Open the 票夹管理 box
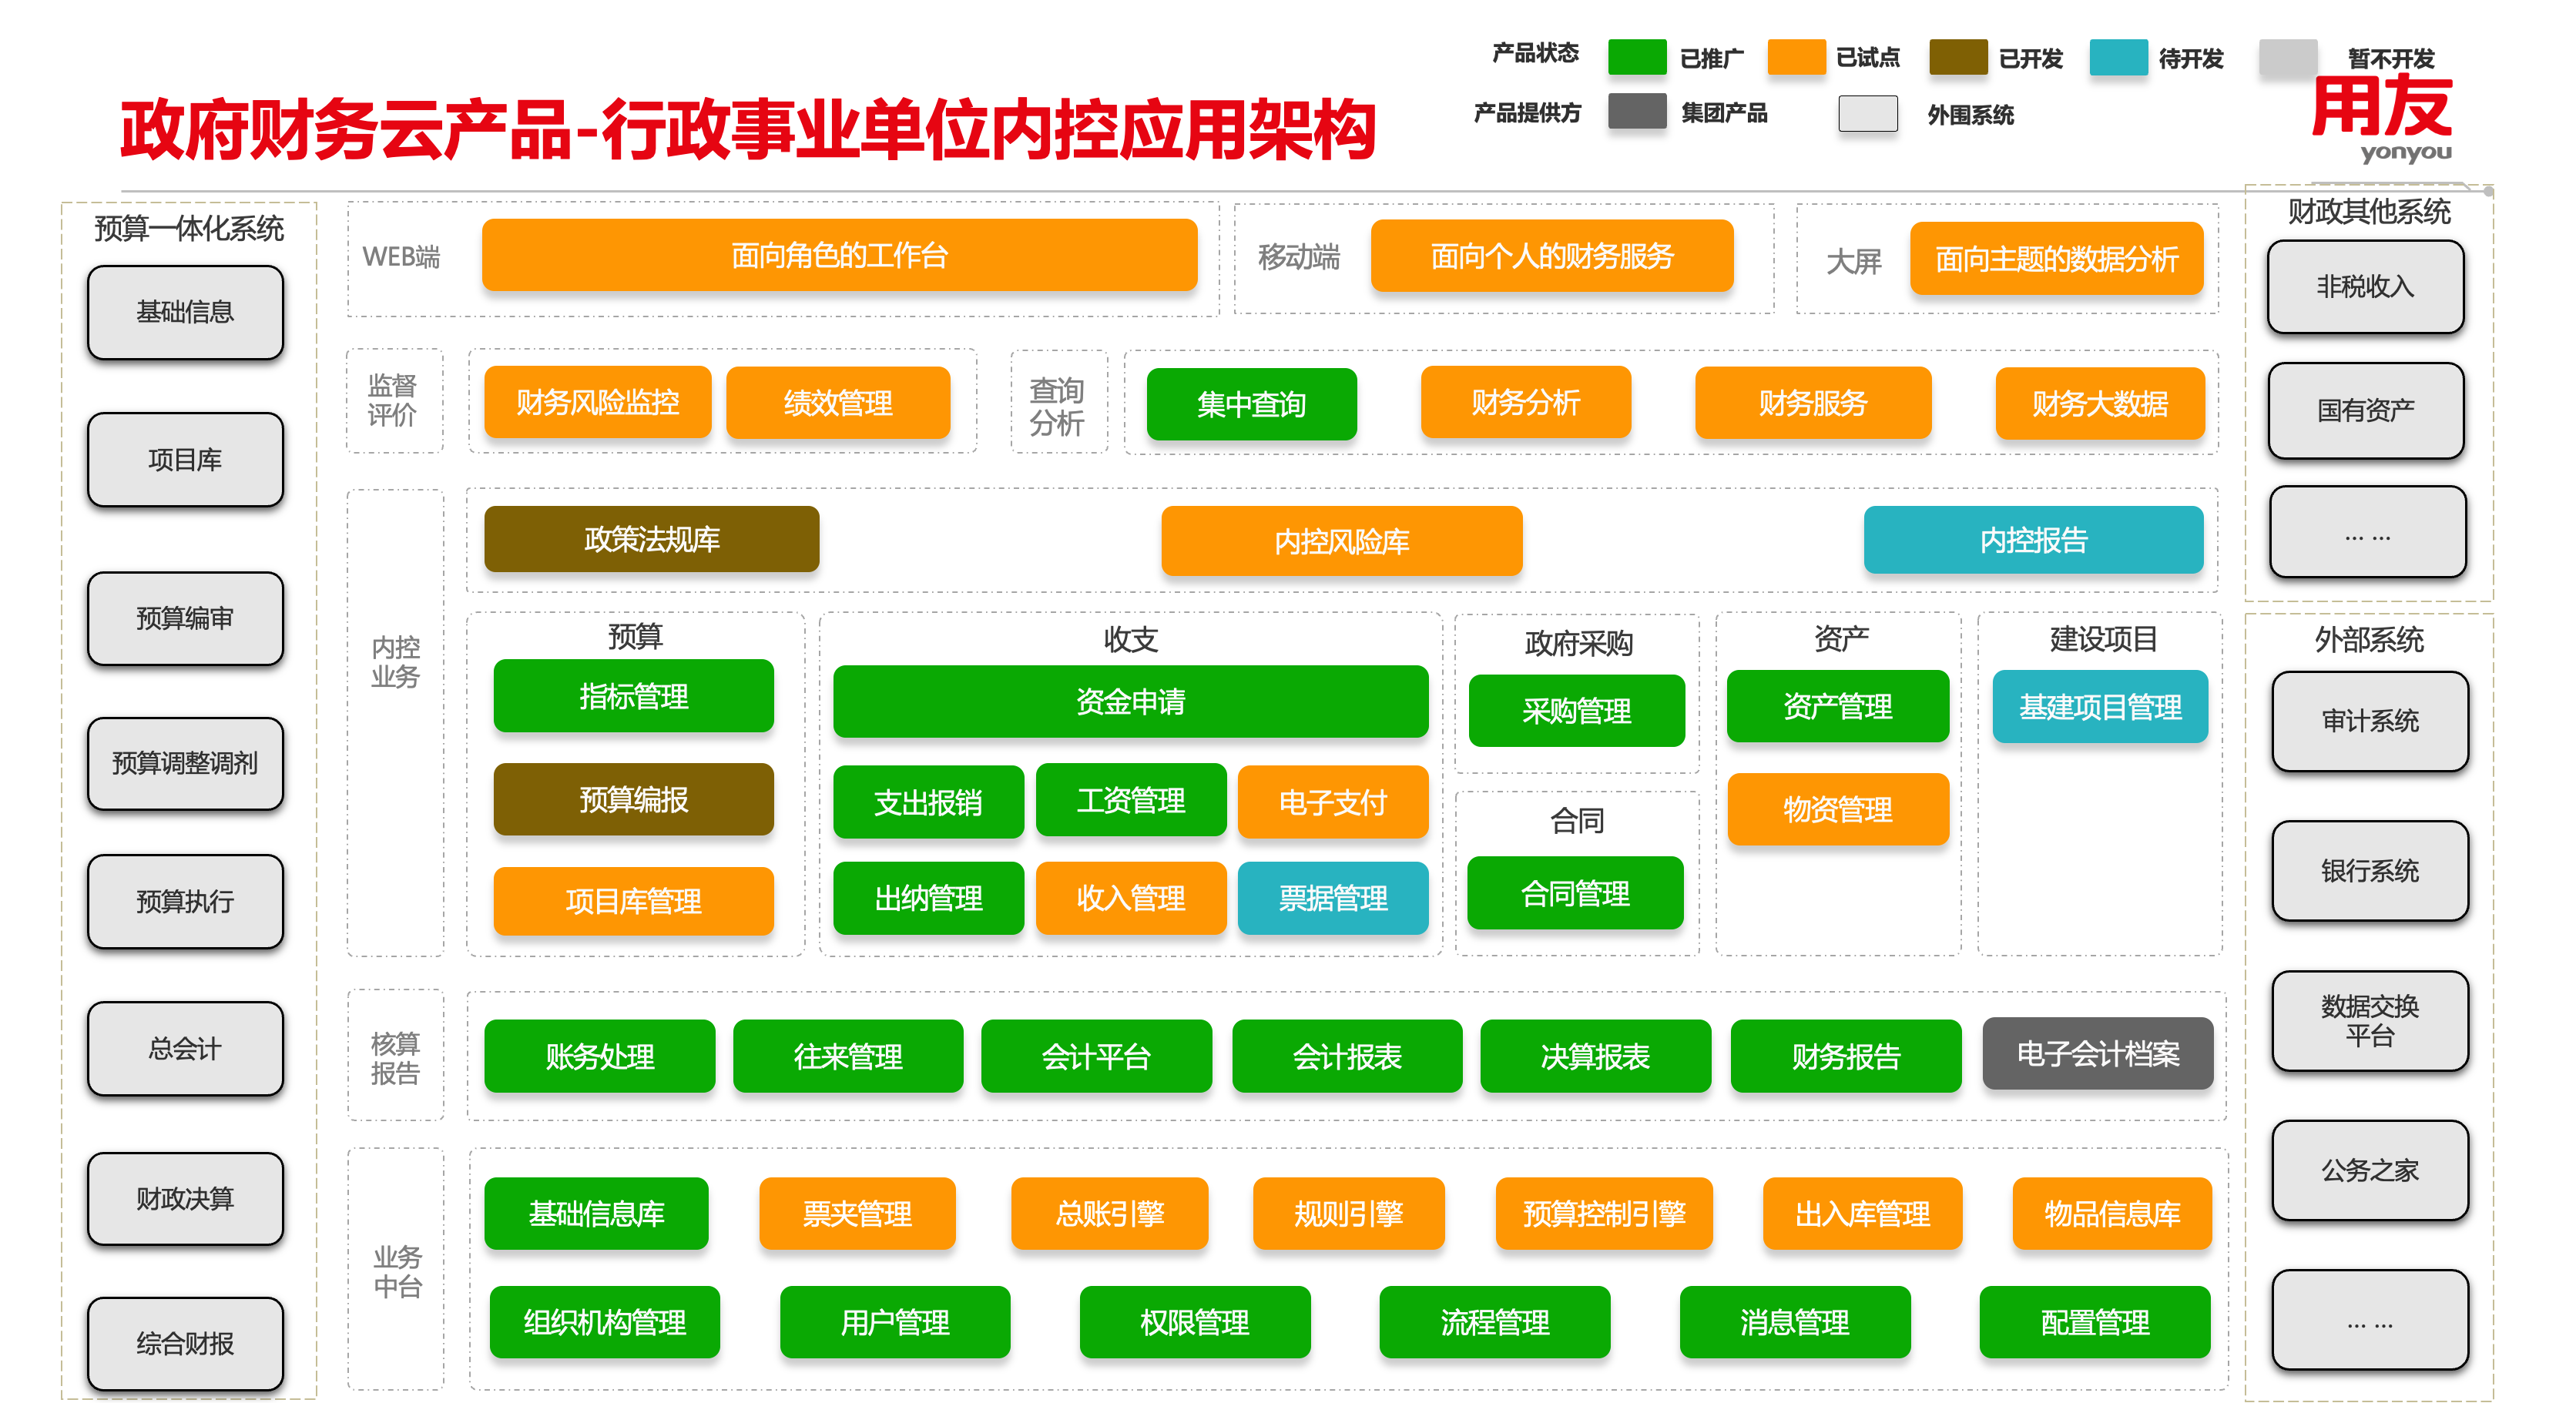This screenshot has width=2576, height=1403. click(857, 1213)
